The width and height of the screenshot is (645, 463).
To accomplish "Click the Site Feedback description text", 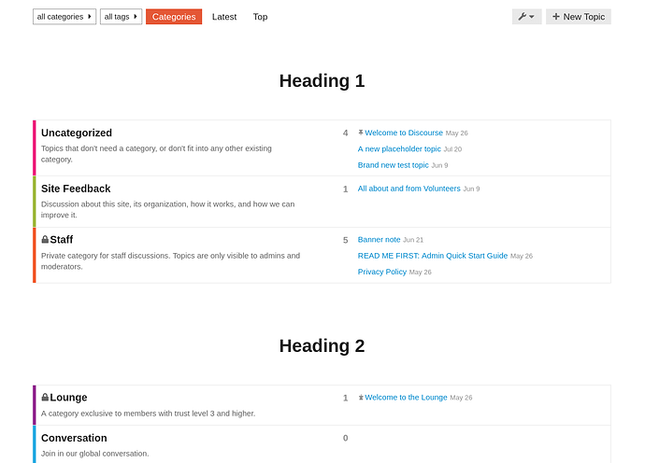I will (168, 209).
